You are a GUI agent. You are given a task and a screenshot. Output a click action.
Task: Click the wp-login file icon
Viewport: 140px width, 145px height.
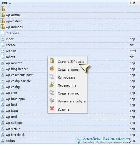[x=3, y=111]
